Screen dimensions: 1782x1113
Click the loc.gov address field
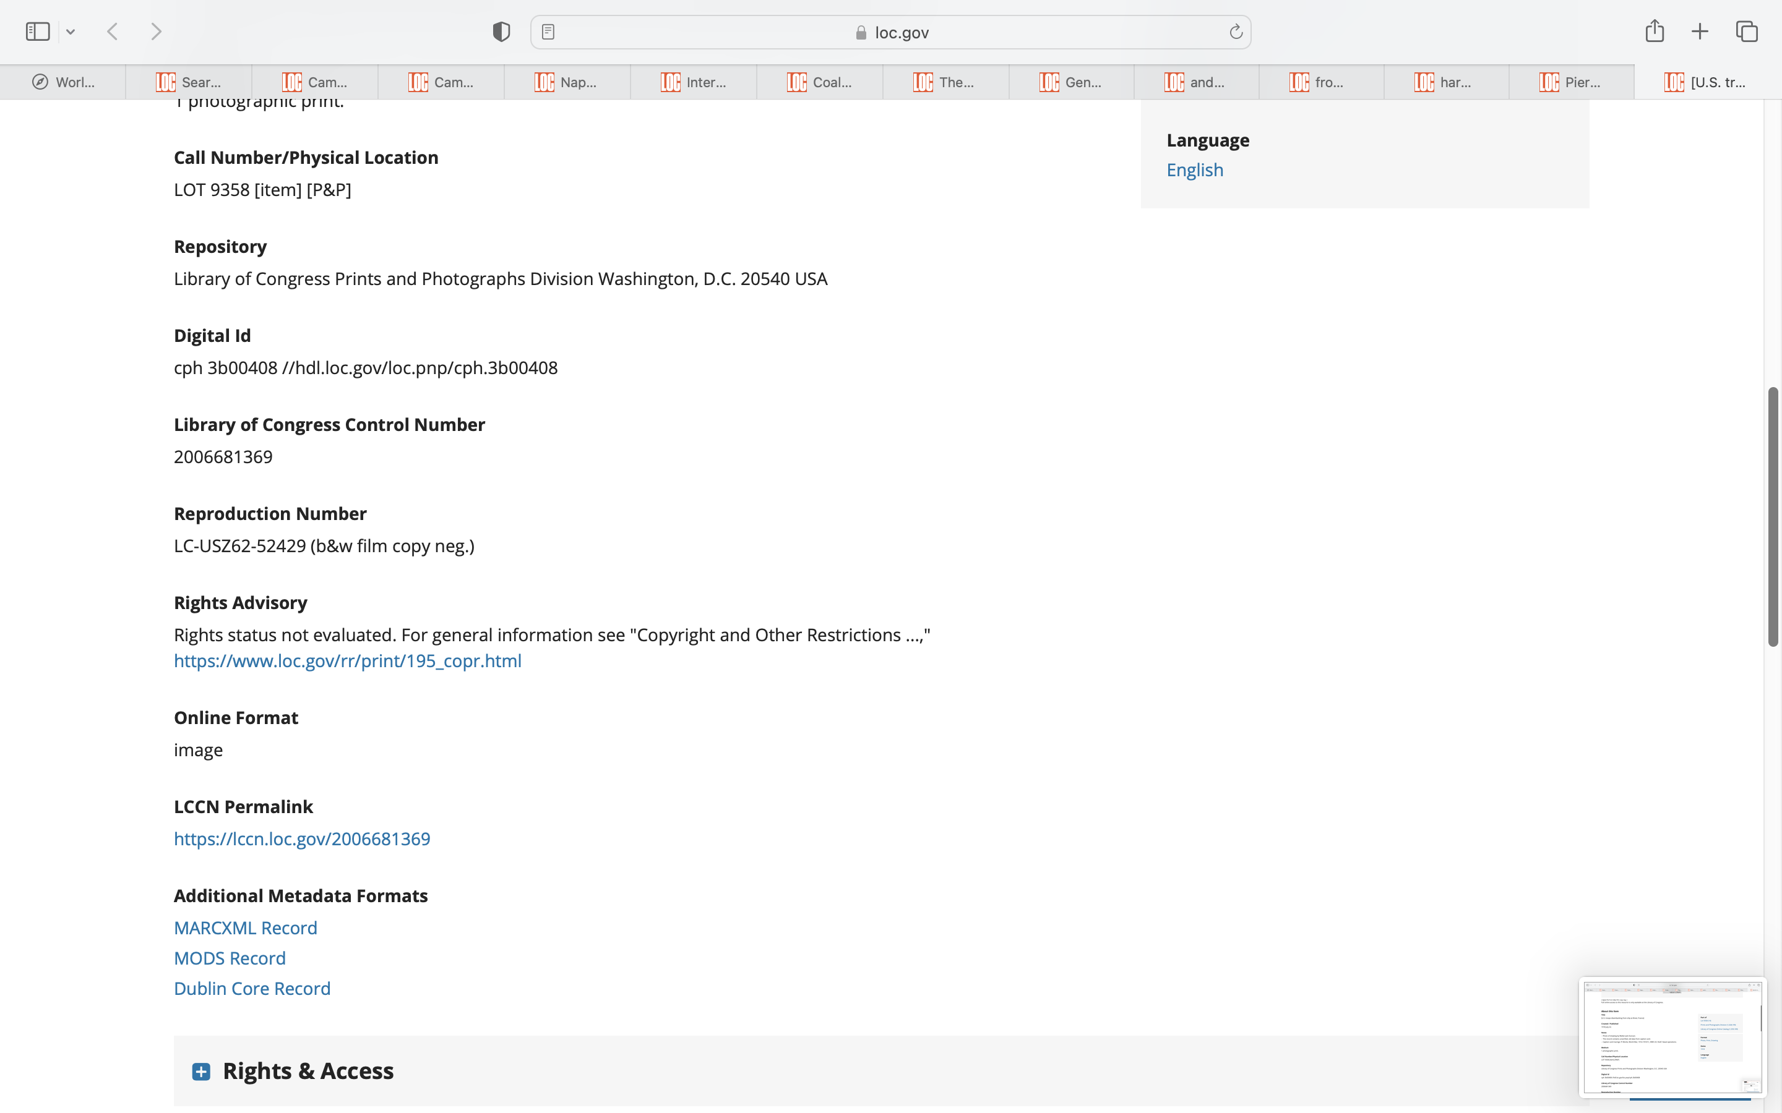(891, 32)
